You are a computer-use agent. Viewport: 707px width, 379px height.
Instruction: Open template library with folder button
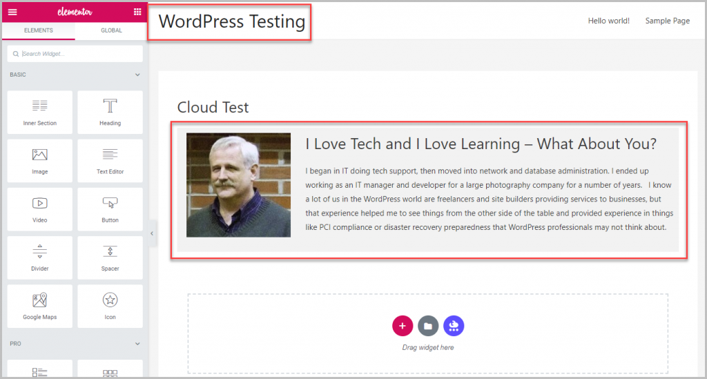tap(428, 326)
